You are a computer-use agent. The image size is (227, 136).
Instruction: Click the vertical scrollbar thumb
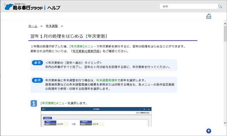tap(225, 34)
